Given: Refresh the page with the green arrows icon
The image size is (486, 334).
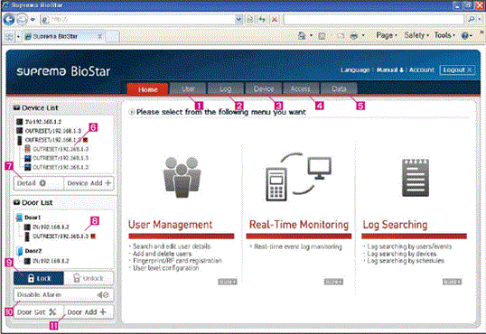Looking at the screenshot, I should [262, 20].
